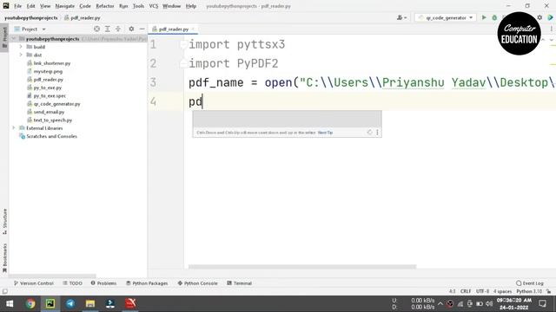Open the Window menu

pos(172,6)
